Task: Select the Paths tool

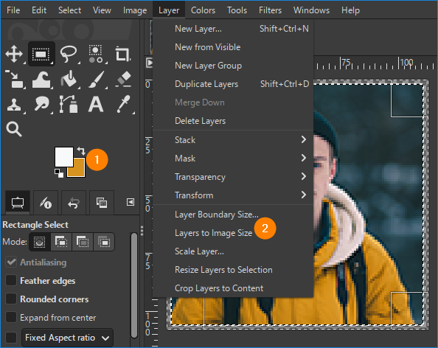Action: coord(69,104)
